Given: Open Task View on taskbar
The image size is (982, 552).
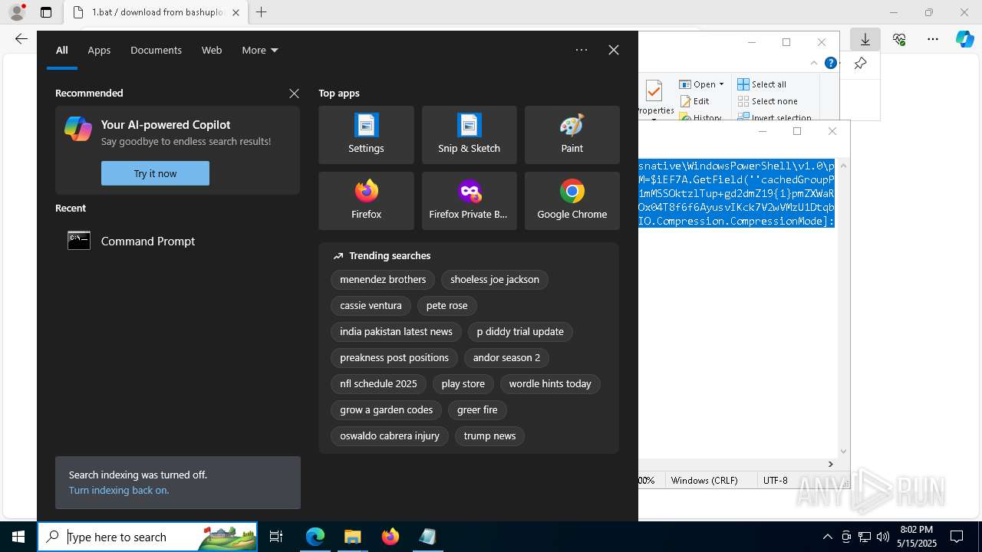Looking at the screenshot, I should click(276, 537).
